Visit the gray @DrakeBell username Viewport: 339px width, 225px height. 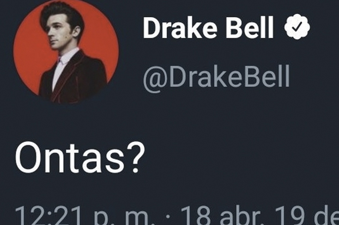tap(216, 77)
